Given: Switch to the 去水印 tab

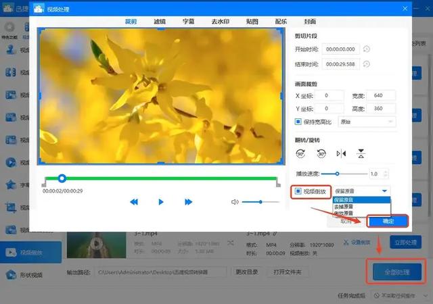Looking at the screenshot, I should 220,22.
